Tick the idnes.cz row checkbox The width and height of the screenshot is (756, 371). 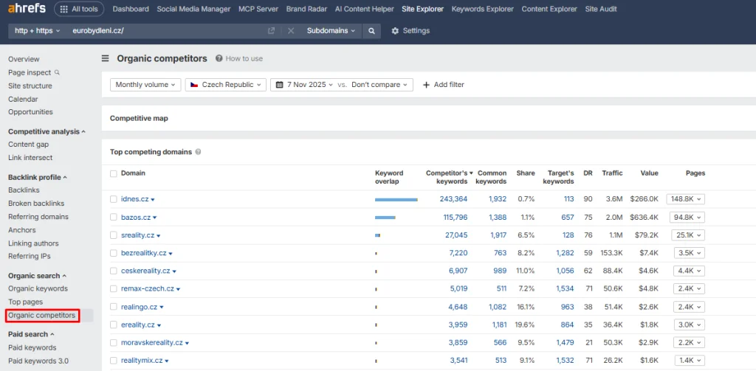[113, 199]
